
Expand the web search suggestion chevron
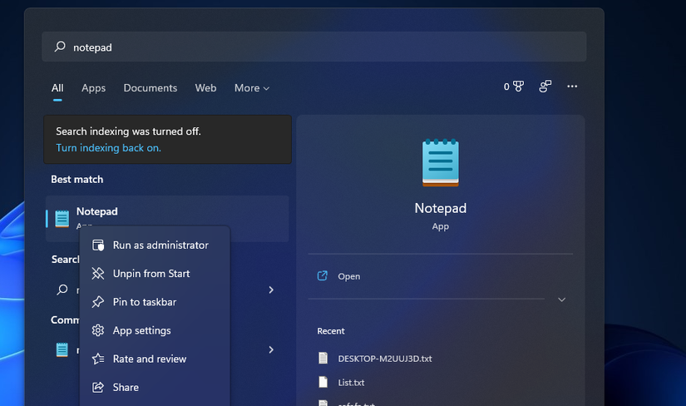[x=271, y=290]
